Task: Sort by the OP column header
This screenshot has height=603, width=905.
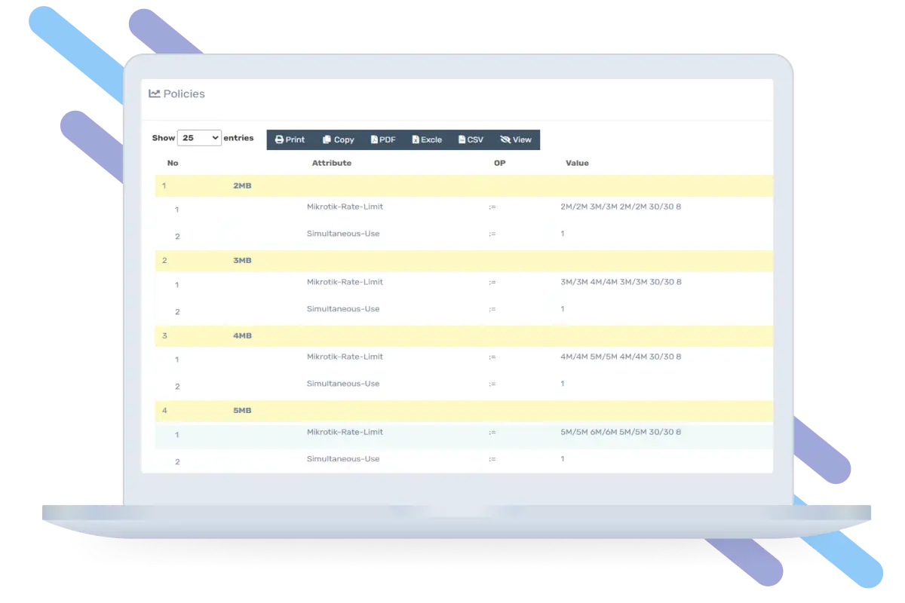Action: click(x=499, y=163)
